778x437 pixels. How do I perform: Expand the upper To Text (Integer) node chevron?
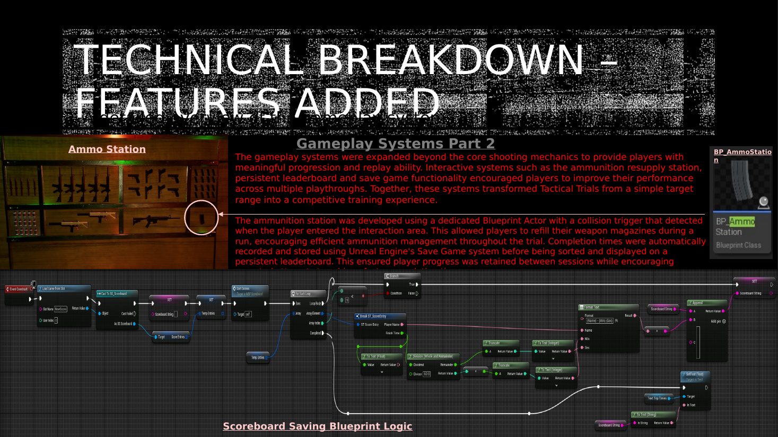[x=553, y=359]
